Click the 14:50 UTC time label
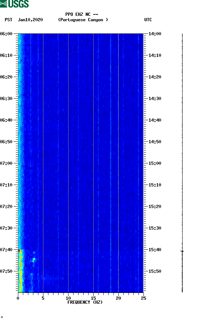 tap(155, 142)
